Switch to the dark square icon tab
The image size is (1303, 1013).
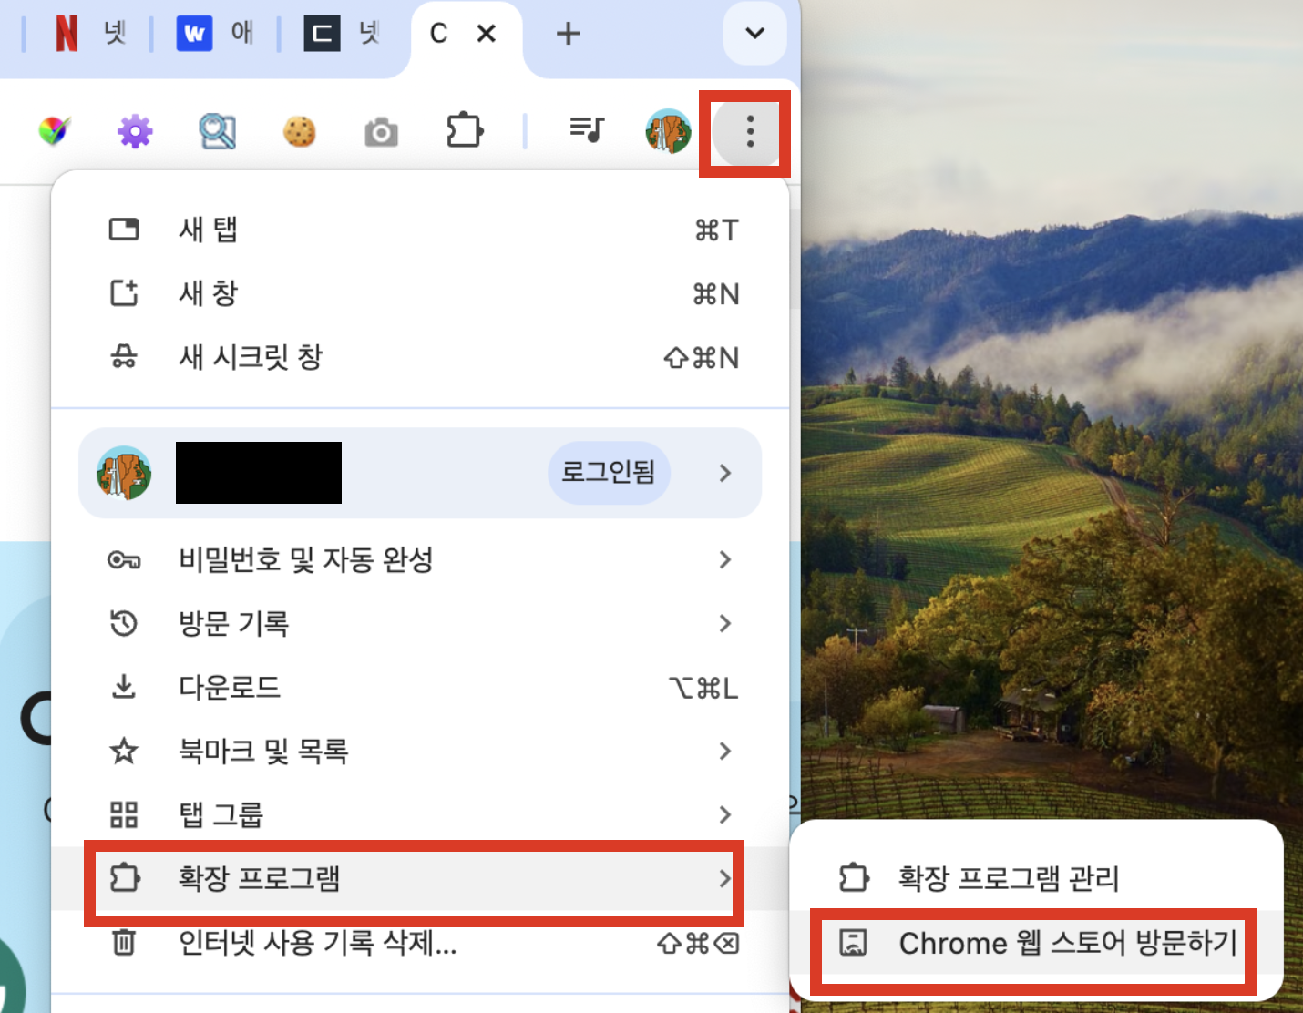click(x=342, y=34)
